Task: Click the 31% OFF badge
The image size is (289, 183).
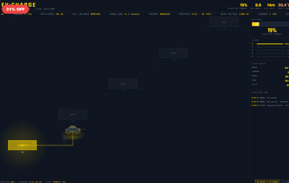Action: 15,9
